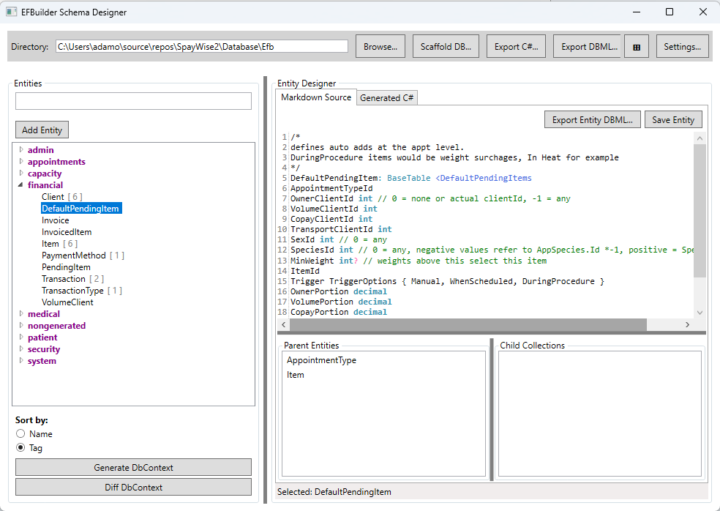720x511 pixels.
Task: Select the Tag sort option
Action: pos(21,447)
